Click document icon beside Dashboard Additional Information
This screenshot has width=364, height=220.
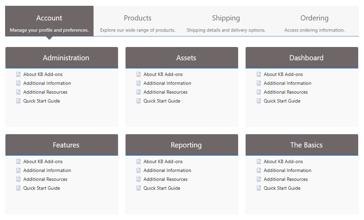(x=259, y=83)
